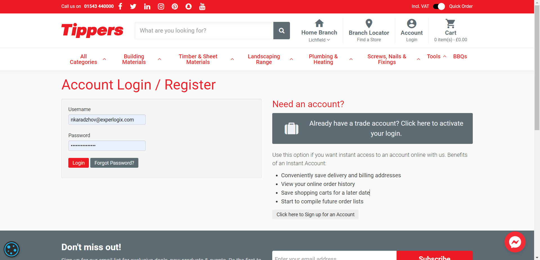The height and width of the screenshot is (260, 540).
Task: Click the Start to compile future order lists text
Action: (322, 201)
